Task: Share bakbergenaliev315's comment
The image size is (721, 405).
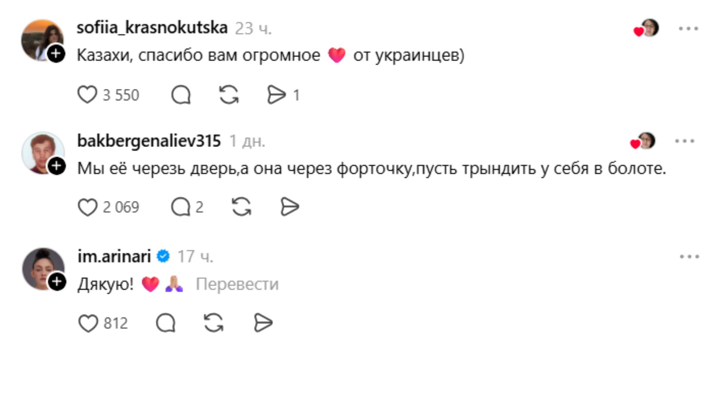Action: pos(290,207)
